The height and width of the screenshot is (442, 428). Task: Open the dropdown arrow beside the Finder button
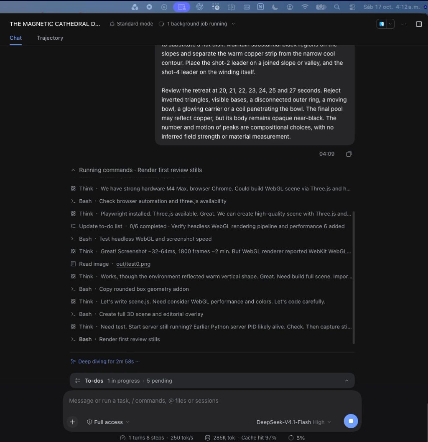pyautogui.click(x=390, y=24)
